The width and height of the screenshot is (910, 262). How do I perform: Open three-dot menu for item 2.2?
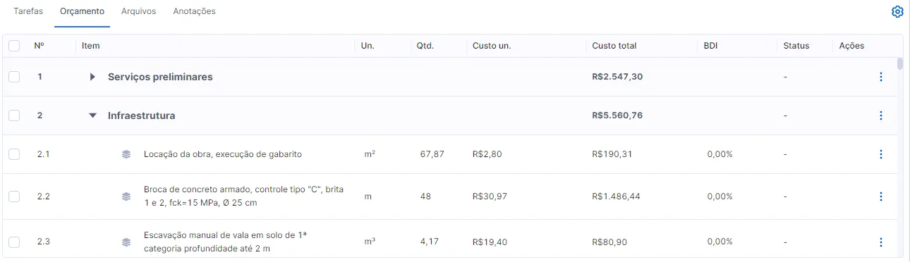pos(880,196)
